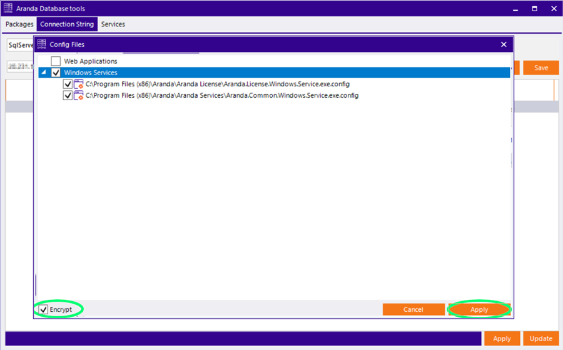
Task: Select the Connection String tab
Action: click(x=67, y=24)
